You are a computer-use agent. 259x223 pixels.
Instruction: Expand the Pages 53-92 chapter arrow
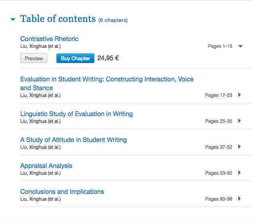tap(240, 173)
